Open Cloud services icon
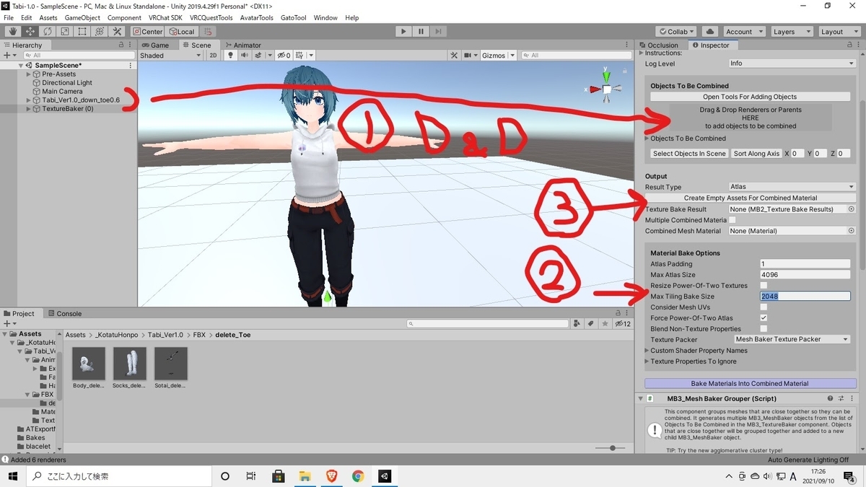The image size is (866, 487). pos(709,32)
